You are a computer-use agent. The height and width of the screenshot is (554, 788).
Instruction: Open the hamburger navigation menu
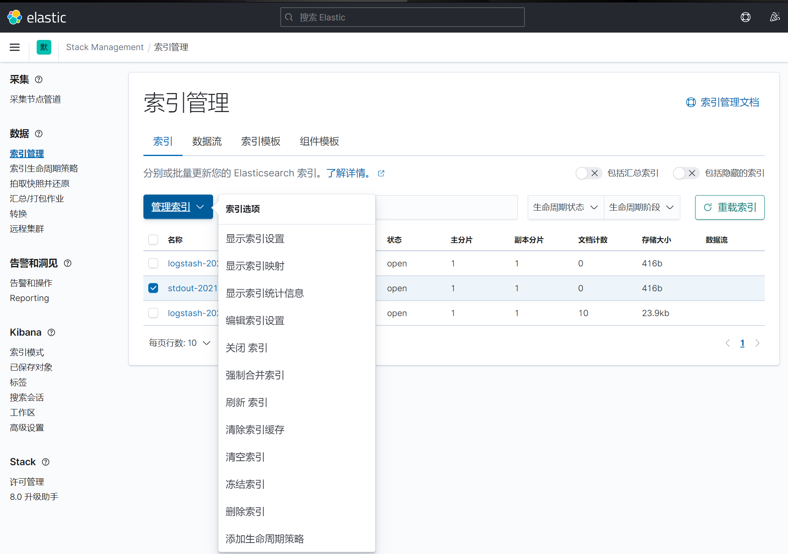(x=15, y=47)
